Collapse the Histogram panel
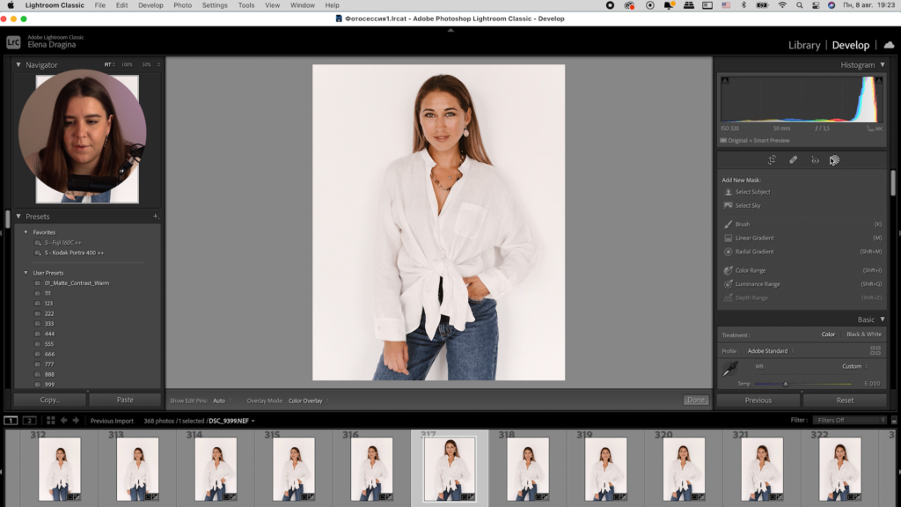This screenshot has height=507, width=901. tap(882, 65)
